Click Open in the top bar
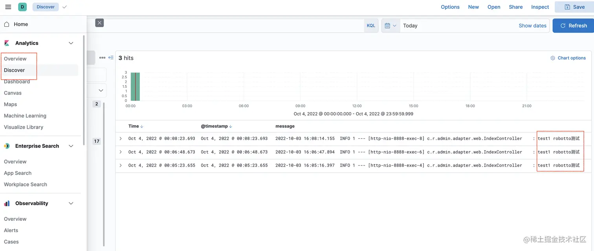The image size is (594, 251). pos(494,7)
